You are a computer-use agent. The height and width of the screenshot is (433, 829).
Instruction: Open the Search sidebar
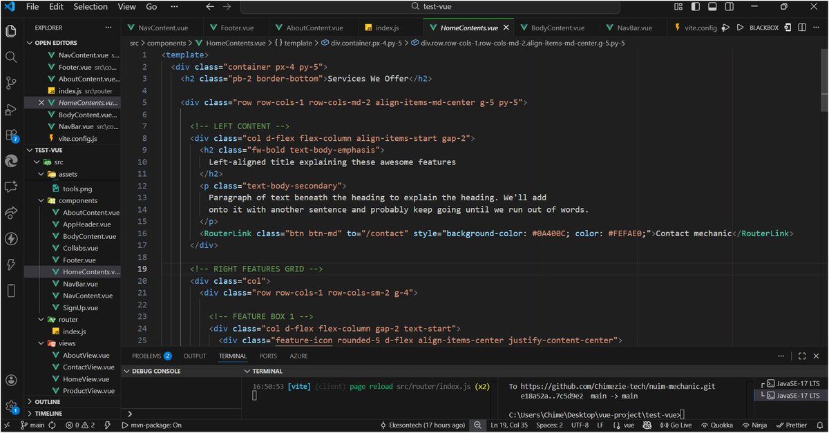tap(11, 57)
